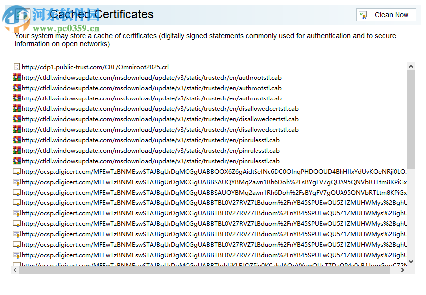This screenshot has height=295, width=426.
Task: Click the horizontal scrollbar left arrow
Action: pos(15,270)
